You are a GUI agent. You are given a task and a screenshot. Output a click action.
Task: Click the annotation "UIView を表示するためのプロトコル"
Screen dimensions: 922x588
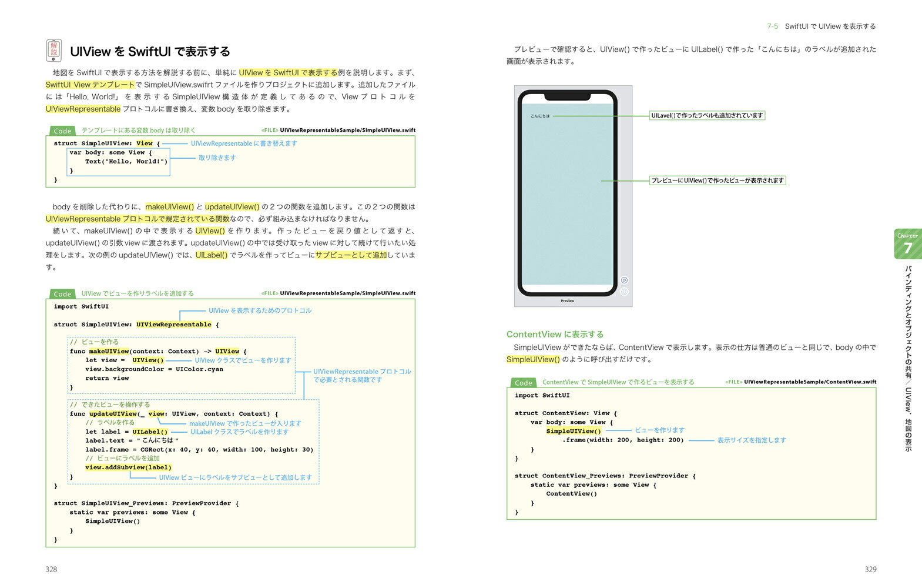[260, 310]
